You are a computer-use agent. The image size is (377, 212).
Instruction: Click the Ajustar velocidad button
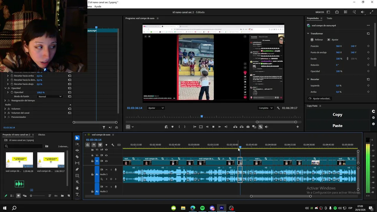(320, 99)
